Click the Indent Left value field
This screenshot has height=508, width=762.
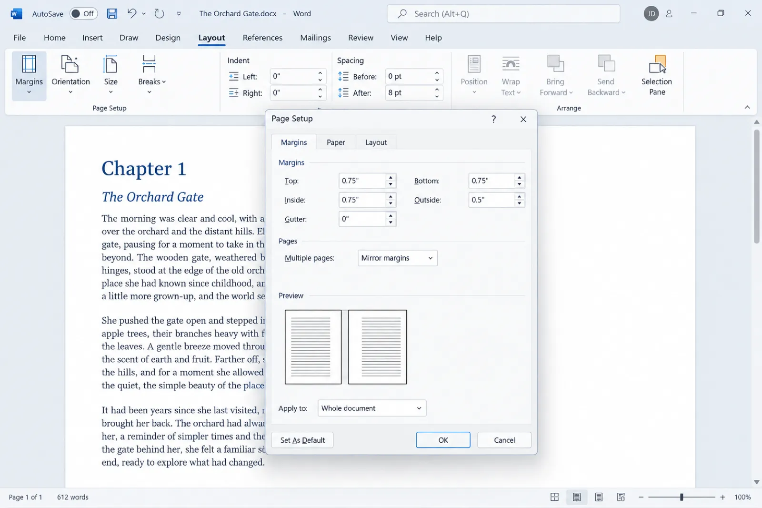coord(293,76)
